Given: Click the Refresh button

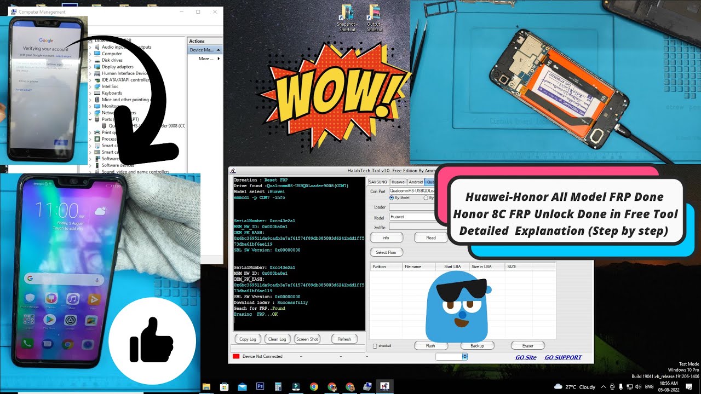Looking at the screenshot, I should tap(344, 339).
